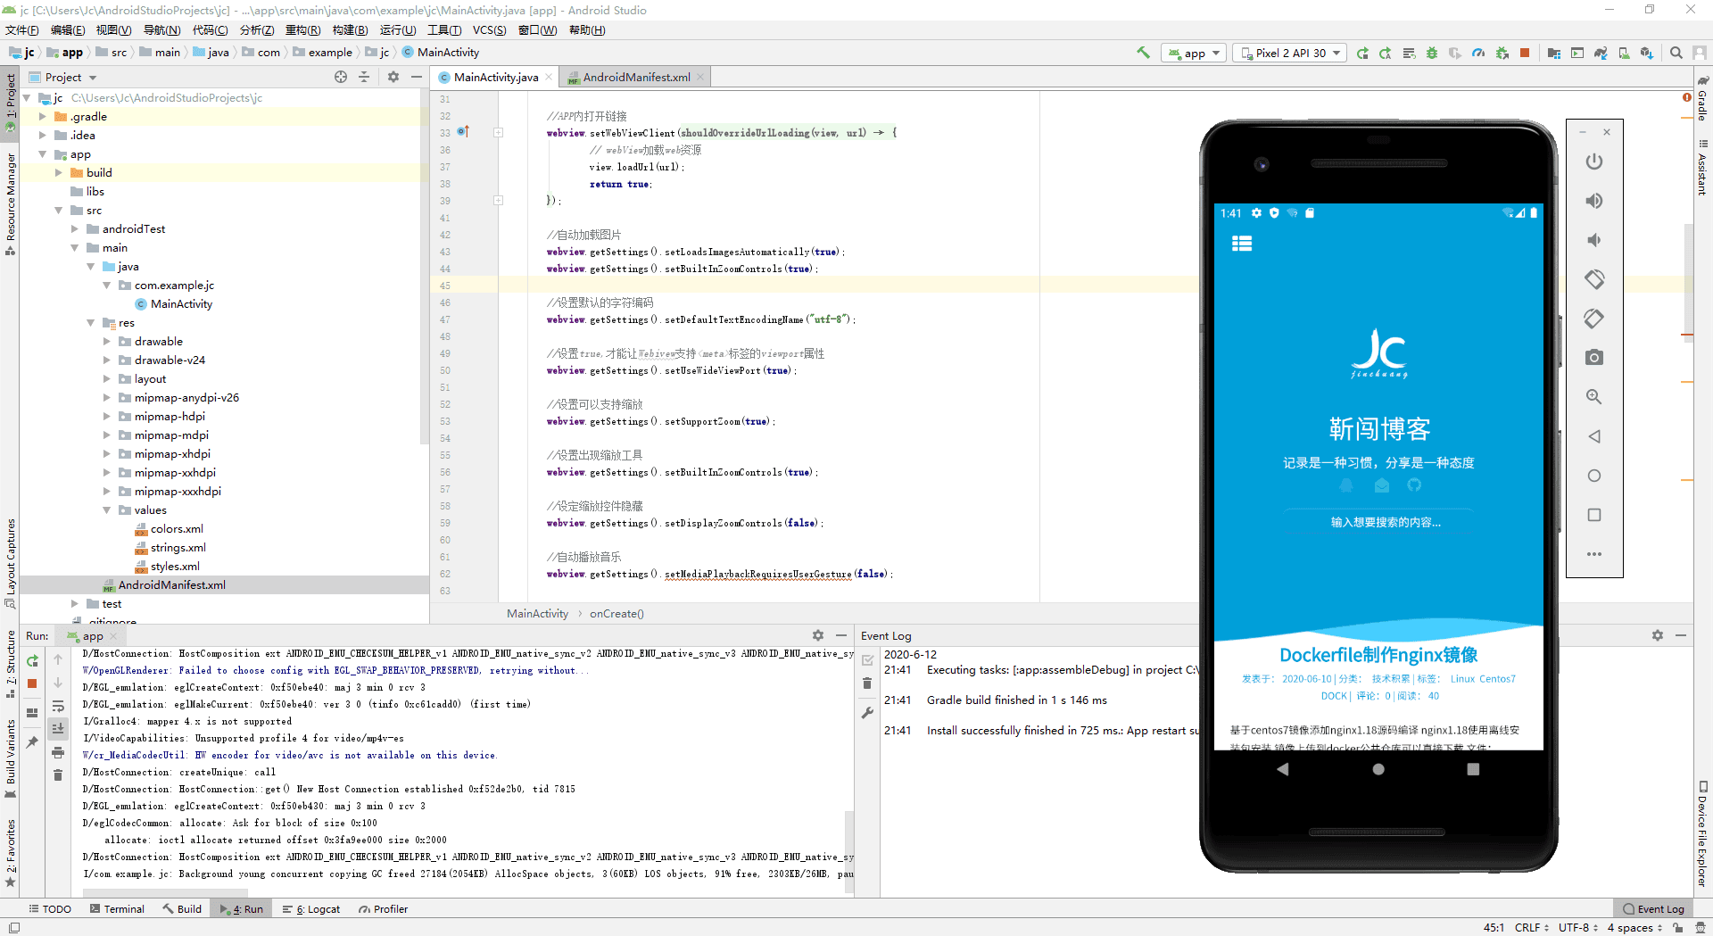Apply code changes and restart activity
The height and width of the screenshot is (936, 1713).
click(1386, 53)
